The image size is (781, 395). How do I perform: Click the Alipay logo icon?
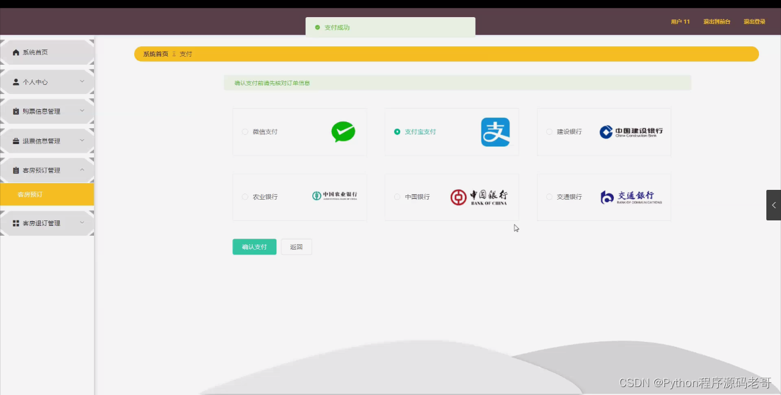click(495, 131)
